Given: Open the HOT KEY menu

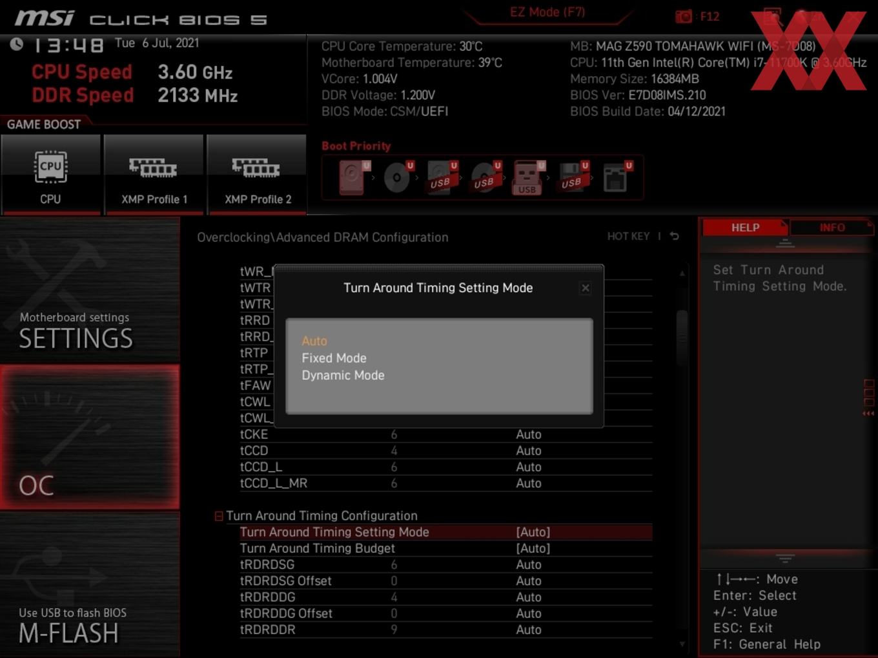Looking at the screenshot, I should coord(628,236).
